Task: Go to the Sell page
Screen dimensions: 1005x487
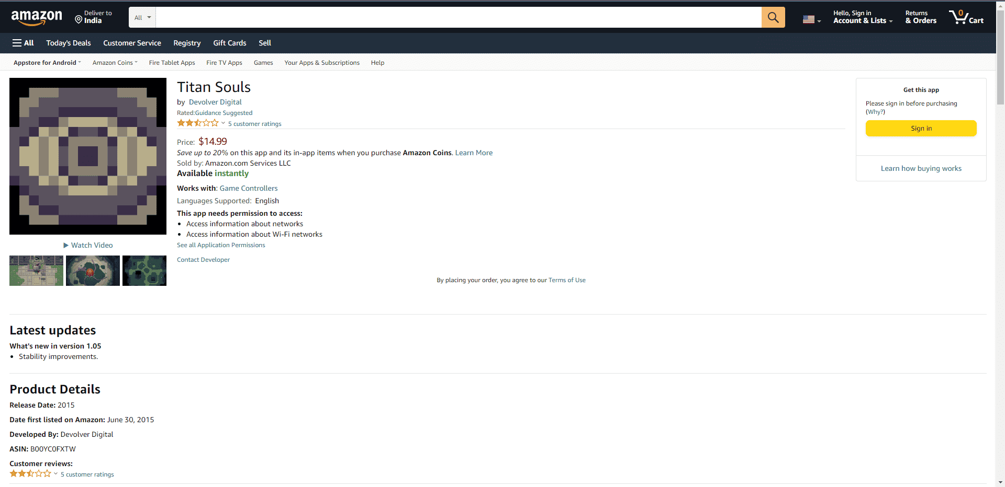Action: coord(265,43)
